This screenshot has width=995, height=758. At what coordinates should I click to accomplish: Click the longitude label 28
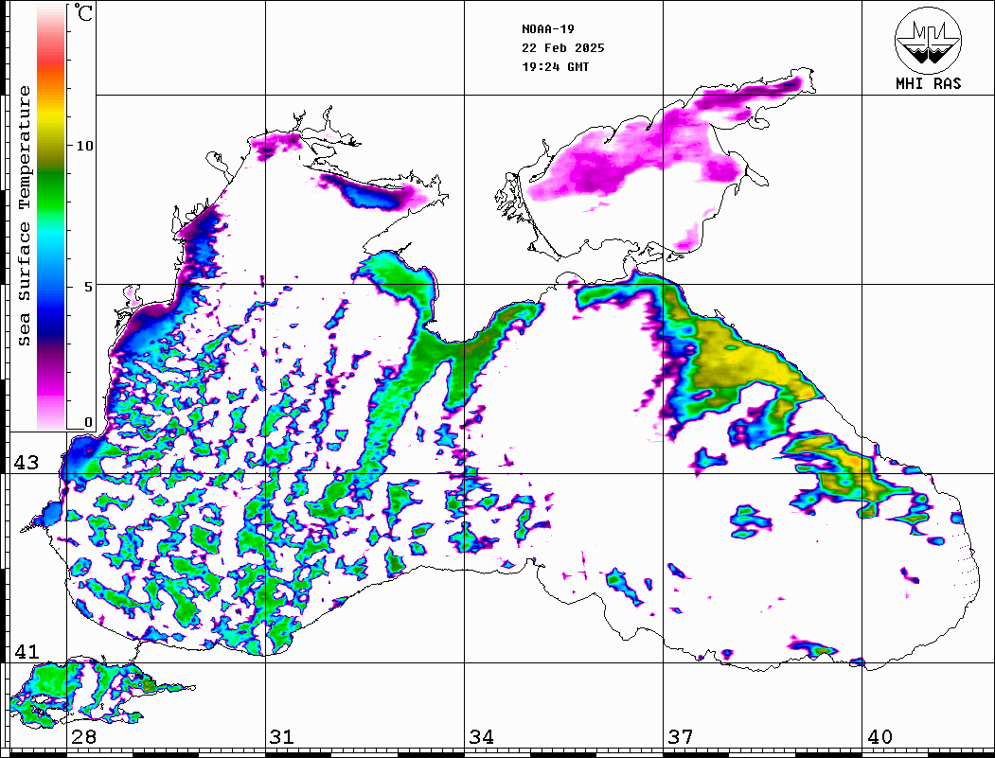click(83, 737)
